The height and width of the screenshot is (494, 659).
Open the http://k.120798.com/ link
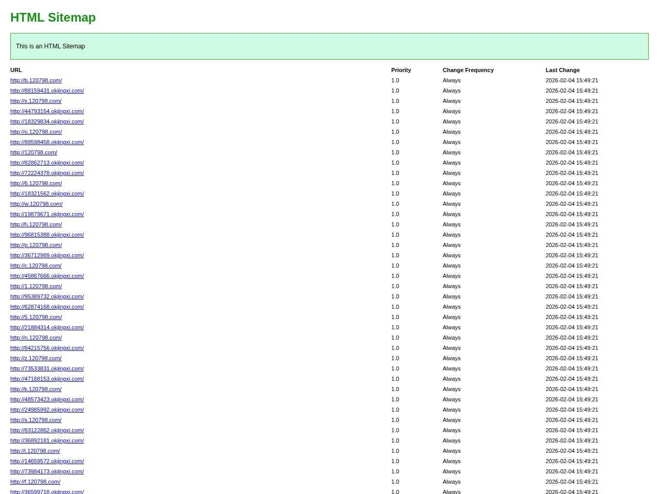(36, 389)
